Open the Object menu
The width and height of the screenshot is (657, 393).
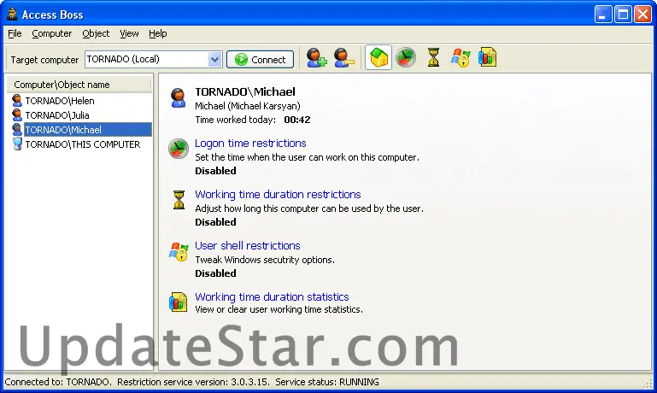(96, 33)
